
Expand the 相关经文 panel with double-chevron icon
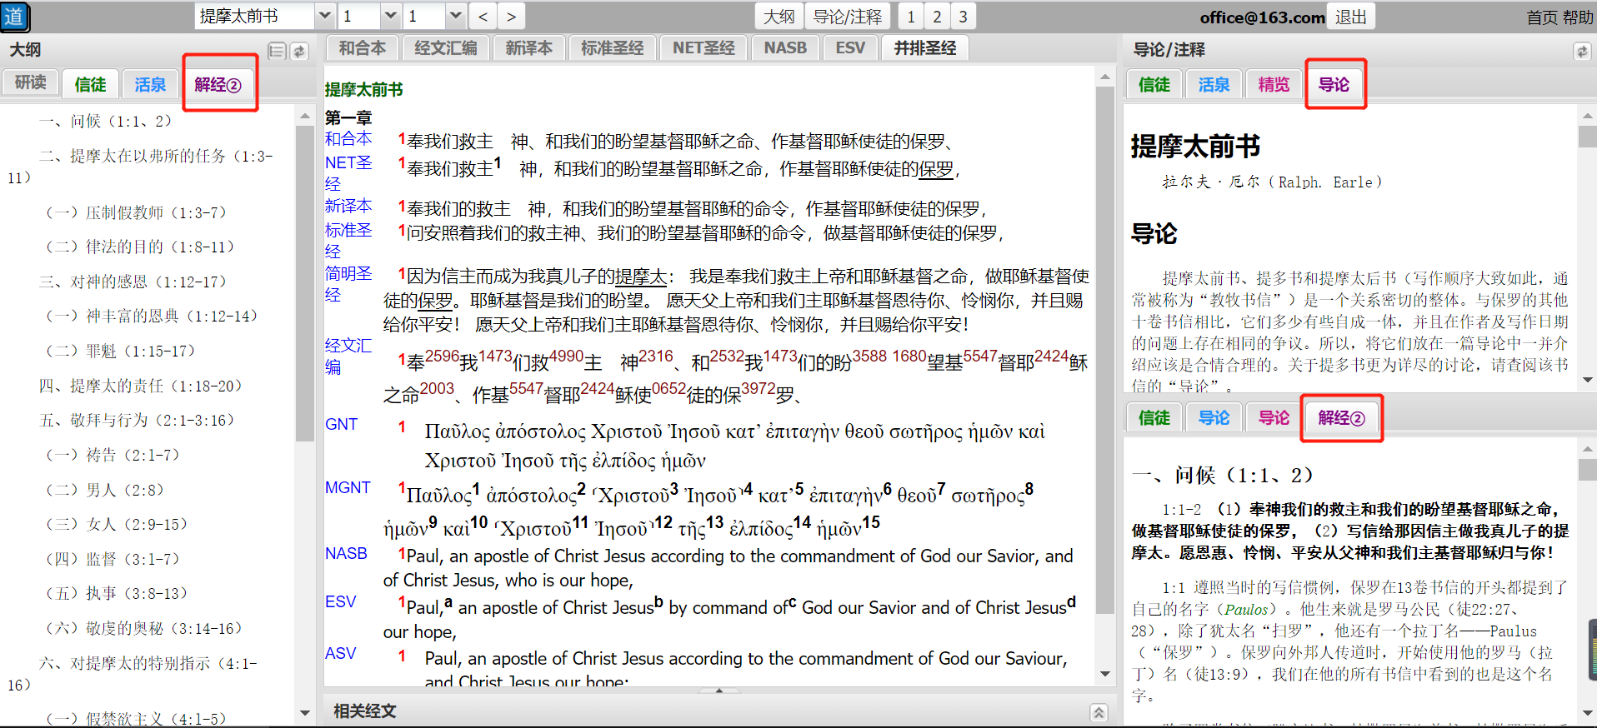pyautogui.click(x=1099, y=712)
